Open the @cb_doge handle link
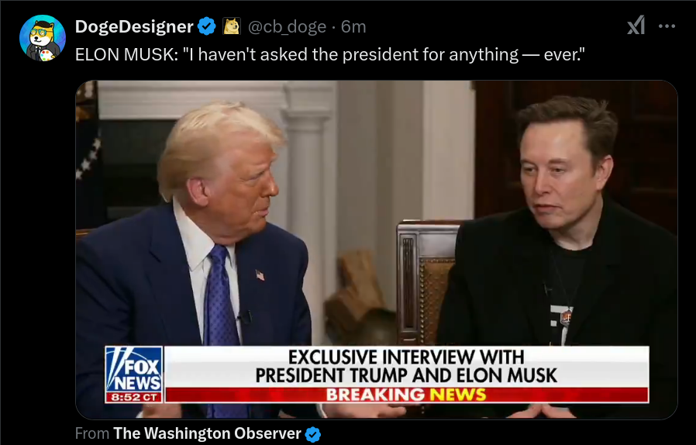Viewport: 696px width, 445px height. click(x=287, y=26)
